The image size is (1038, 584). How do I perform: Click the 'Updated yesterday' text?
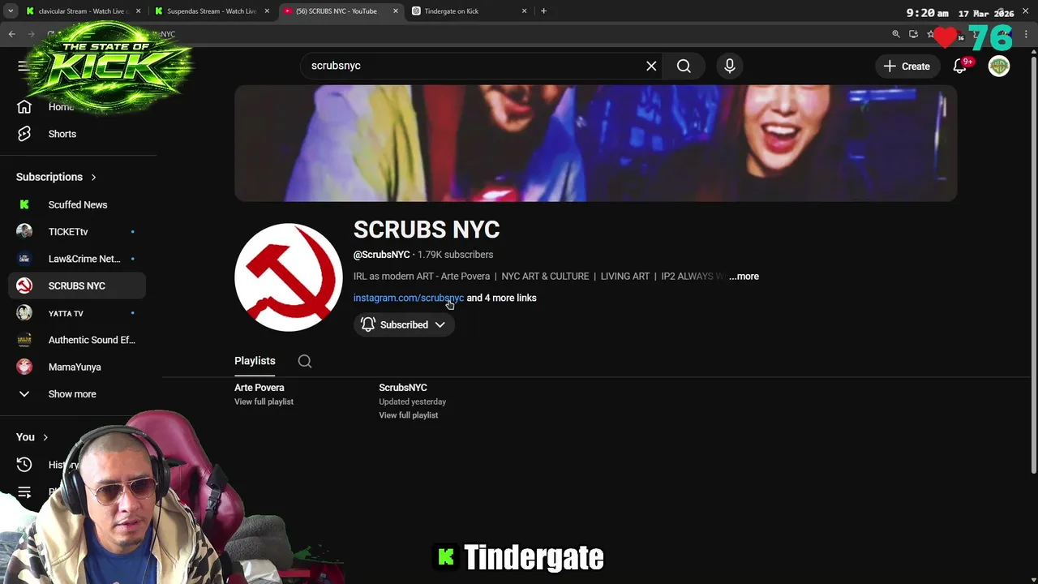412,401
